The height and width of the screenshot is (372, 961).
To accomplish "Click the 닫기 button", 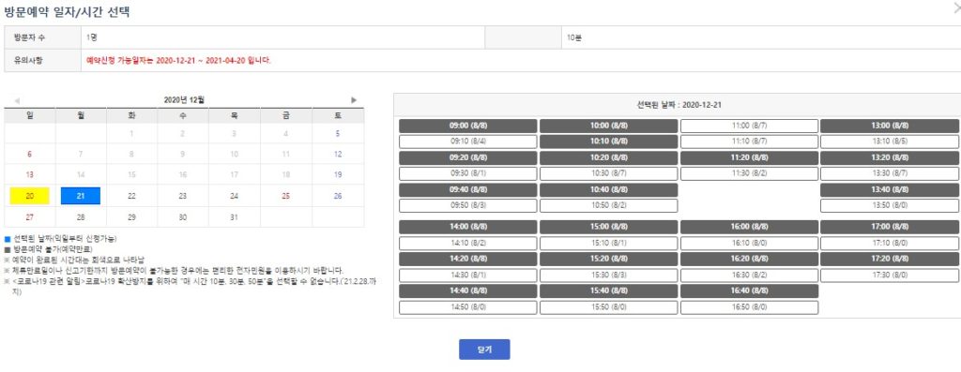I will (x=484, y=350).
